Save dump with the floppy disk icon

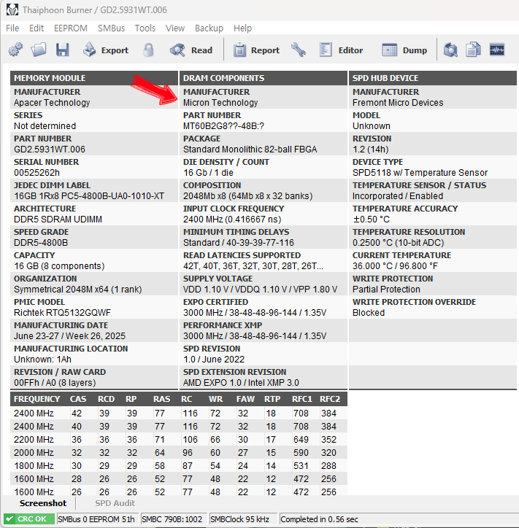click(62, 50)
